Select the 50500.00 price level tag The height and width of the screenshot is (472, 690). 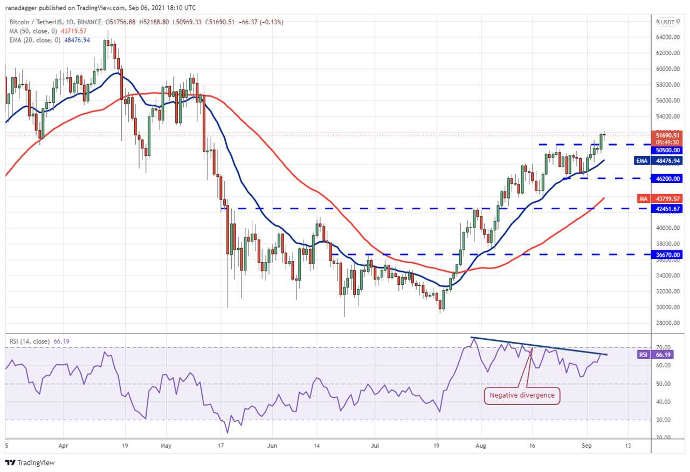667,150
